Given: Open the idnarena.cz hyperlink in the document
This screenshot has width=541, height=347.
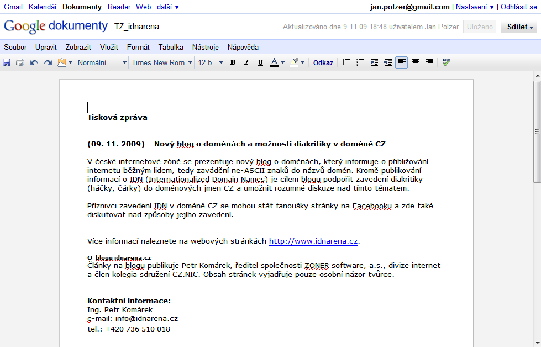Looking at the screenshot, I should point(314,241).
